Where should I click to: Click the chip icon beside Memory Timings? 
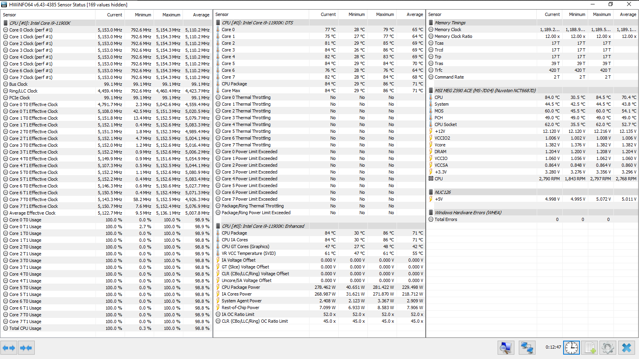[x=431, y=23]
